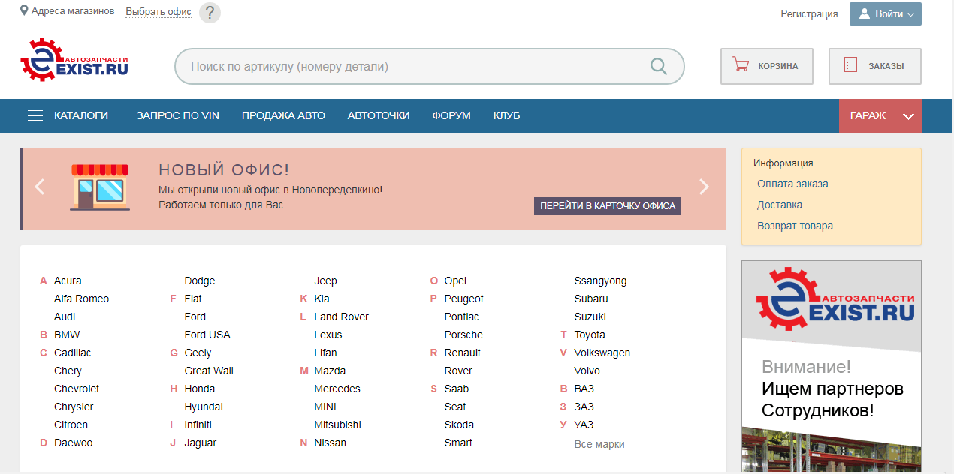The height and width of the screenshot is (474, 954).
Task: Open the Выбрать офис selector
Action: pos(158,12)
